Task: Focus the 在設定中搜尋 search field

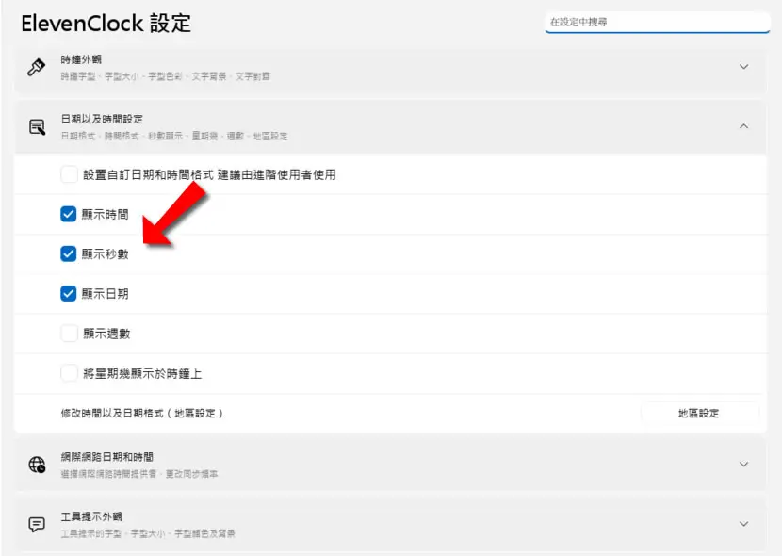Action: [x=658, y=23]
